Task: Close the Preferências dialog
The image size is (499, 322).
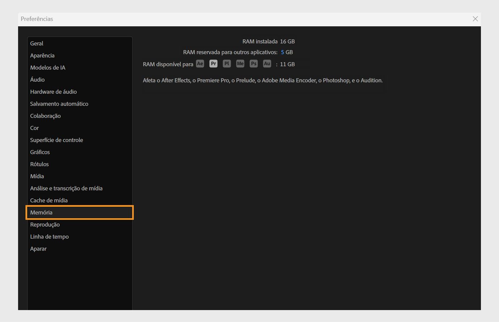Action: [x=475, y=19]
